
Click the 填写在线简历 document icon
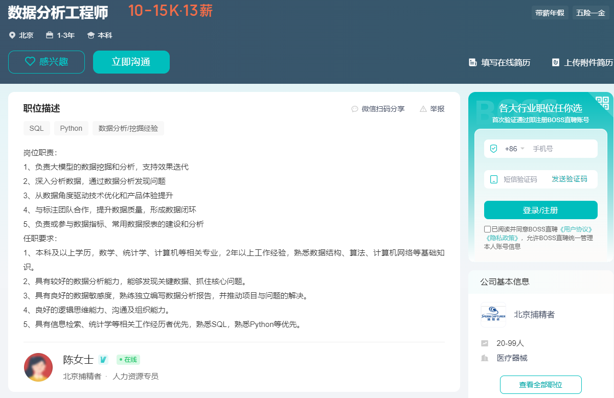click(472, 62)
